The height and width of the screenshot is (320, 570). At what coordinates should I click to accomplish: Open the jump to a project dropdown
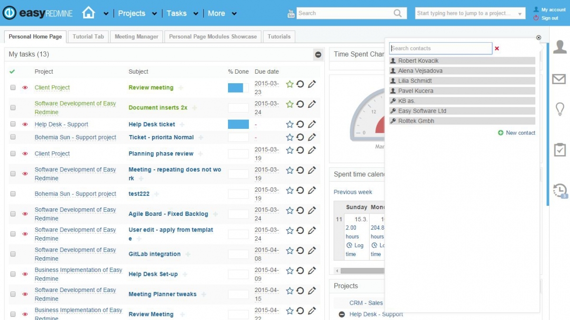(470, 13)
